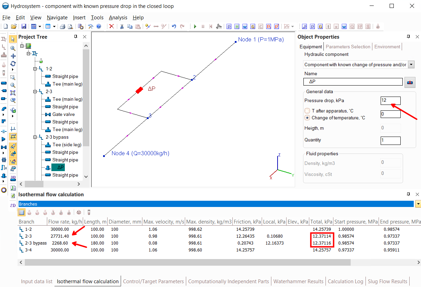Open the Analysis menu
The height and width of the screenshot is (287, 421).
[x=118, y=18]
